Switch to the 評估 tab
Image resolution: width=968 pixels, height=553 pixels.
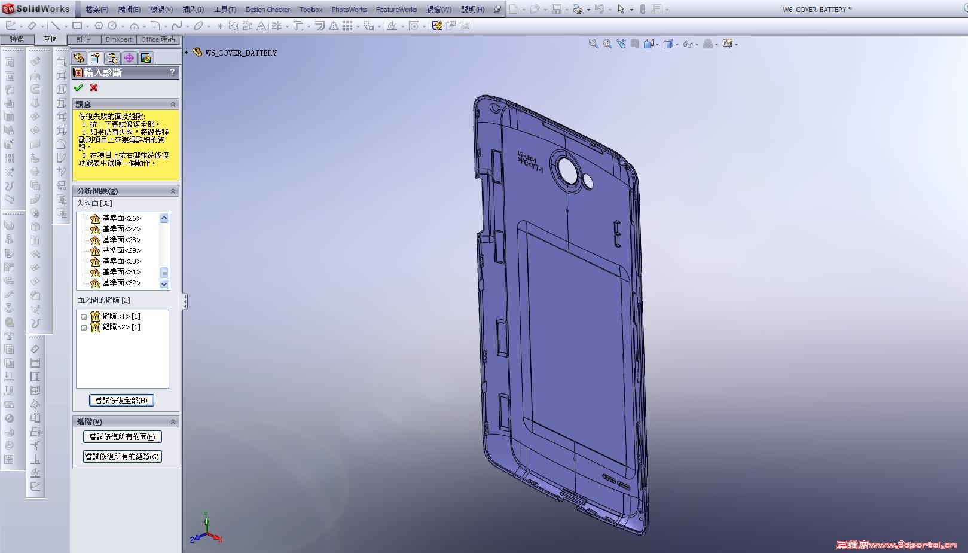[84, 39]
